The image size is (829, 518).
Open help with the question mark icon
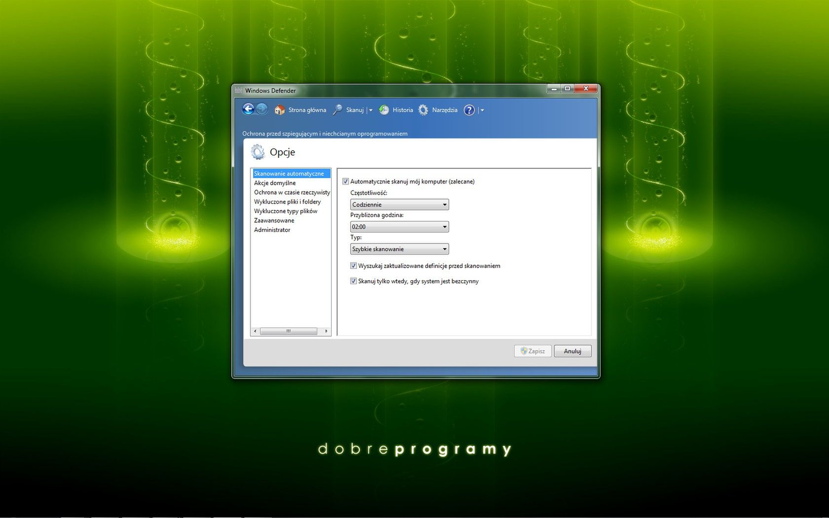469,110
